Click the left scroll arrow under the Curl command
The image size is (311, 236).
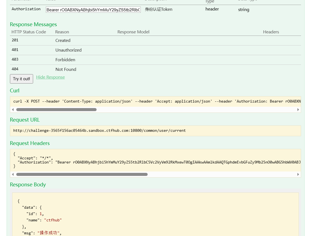coord(13,109)
